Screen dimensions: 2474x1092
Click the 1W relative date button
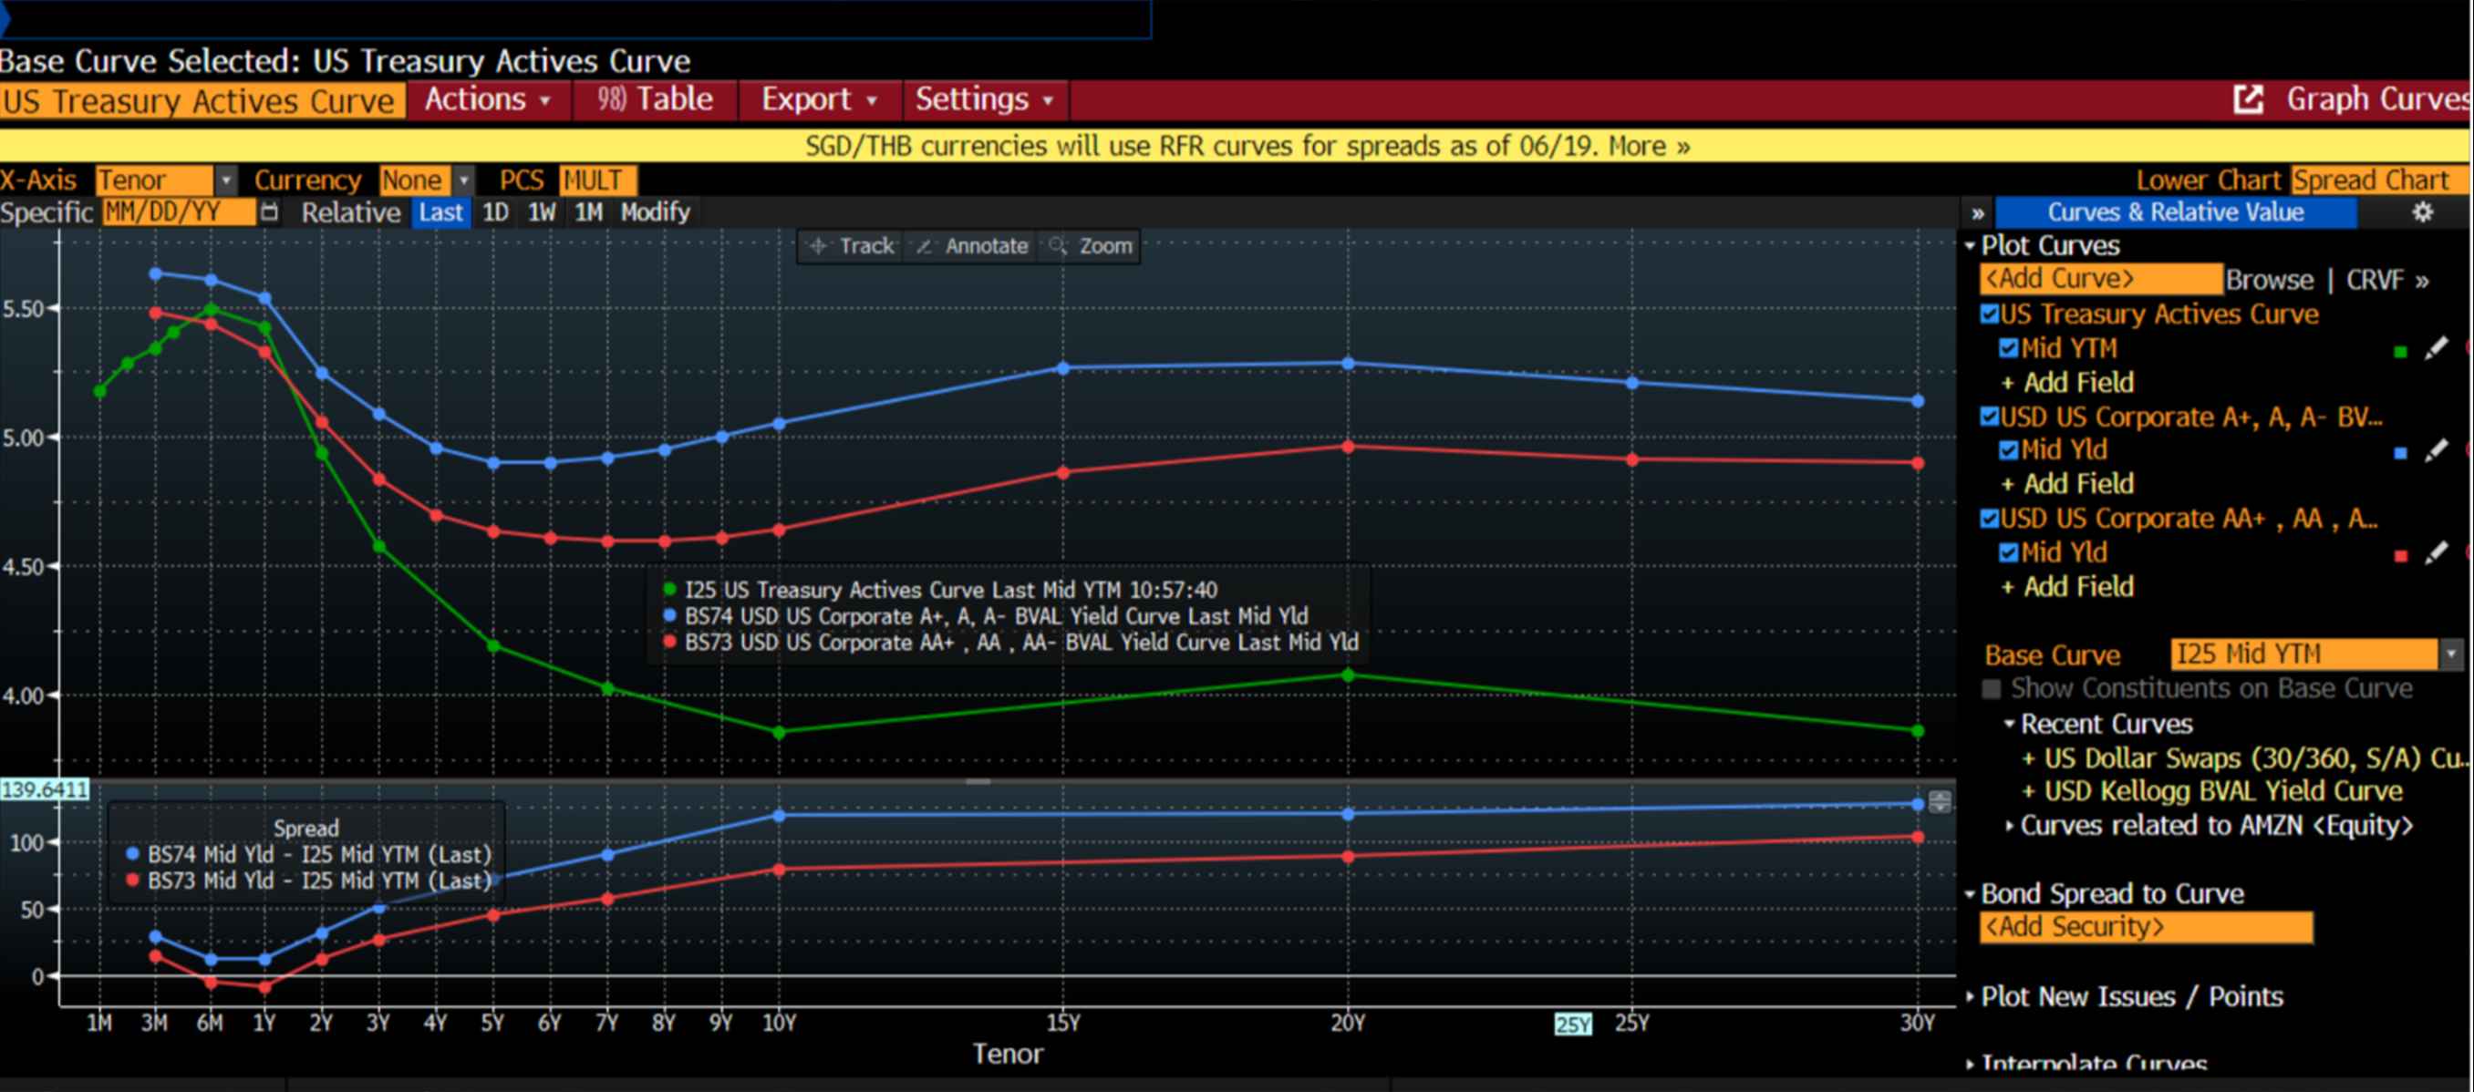[x=542, y=212]
